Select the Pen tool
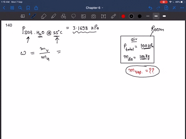186x139 pixels. tap(33, 16)
